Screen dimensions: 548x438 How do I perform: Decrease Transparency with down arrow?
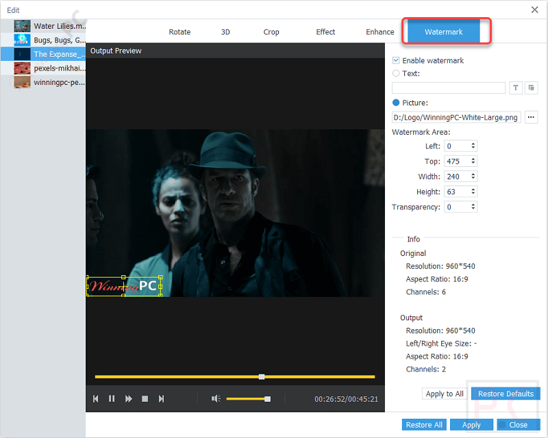tap(473, 209)
